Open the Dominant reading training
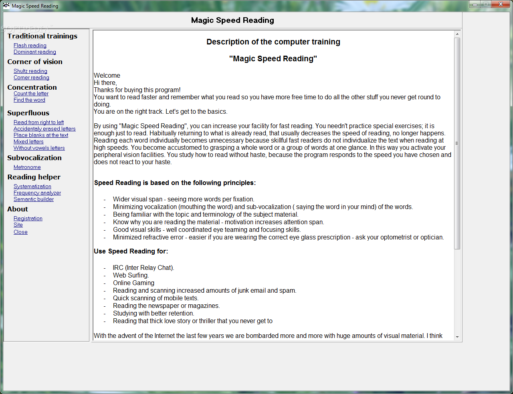Screen dimensions: 513x394 [x=35, y=52]
